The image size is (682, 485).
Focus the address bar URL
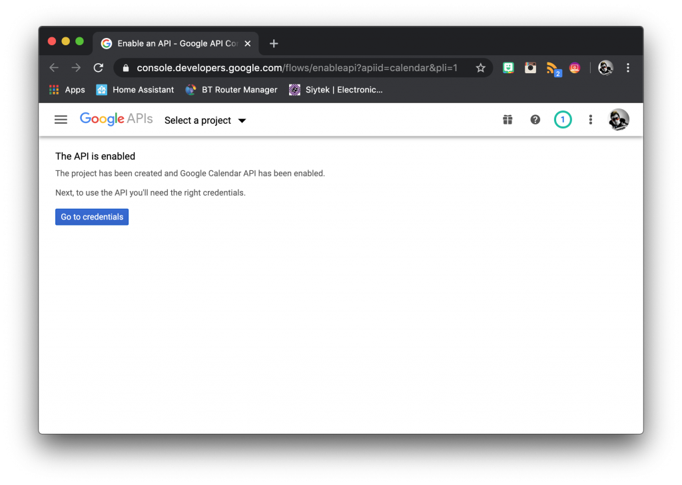[296, 69]
